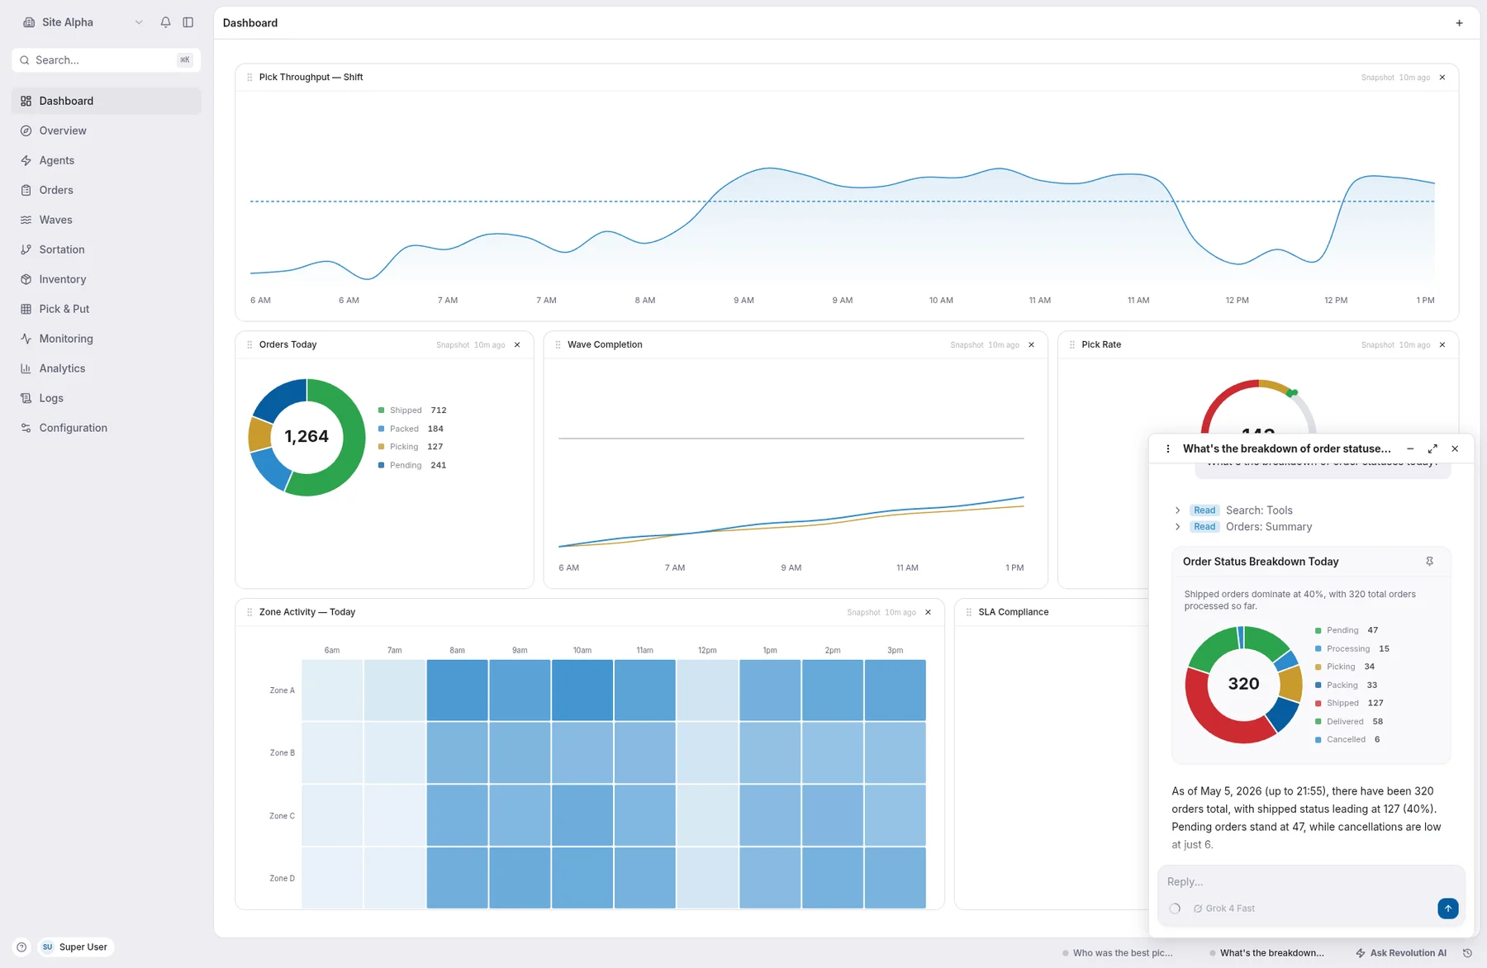Click the Shipped legend swatch in Orders Today

tap(381, 410)
